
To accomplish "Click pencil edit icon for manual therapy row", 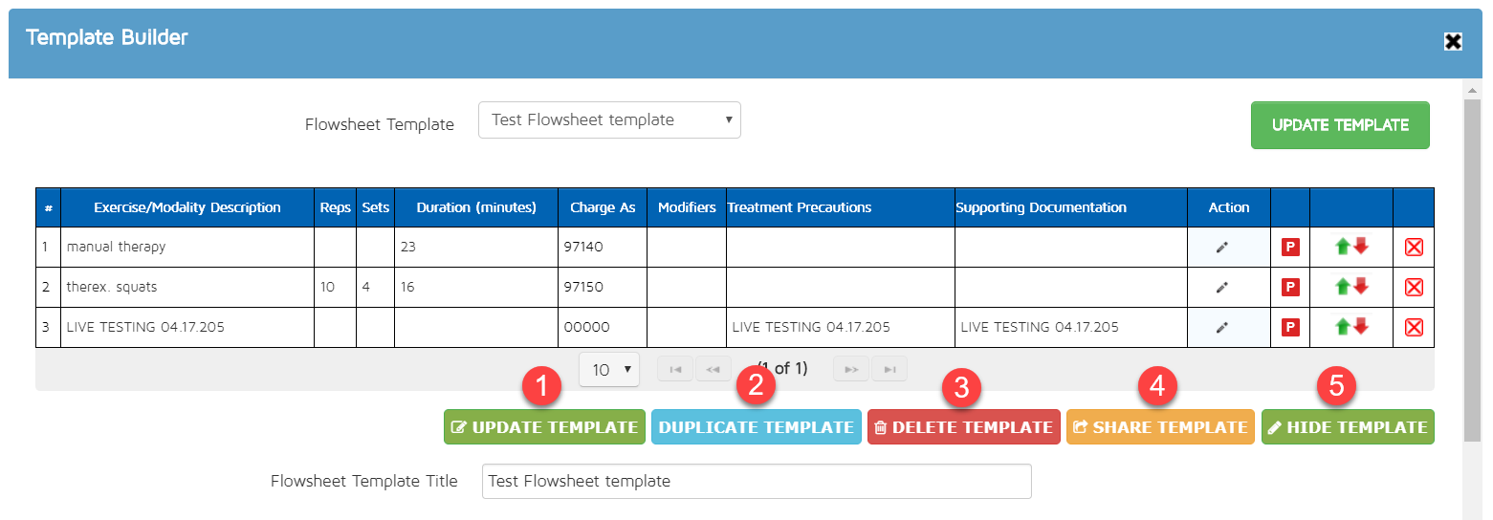I will tap(1221, 248).
